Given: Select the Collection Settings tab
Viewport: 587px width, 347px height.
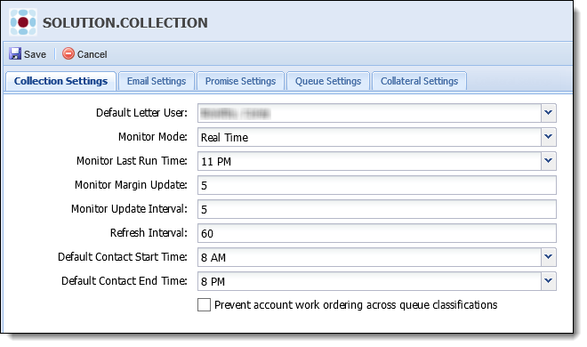Looking at the screenshot, I should pyautogui.click(x=60, y=81).
